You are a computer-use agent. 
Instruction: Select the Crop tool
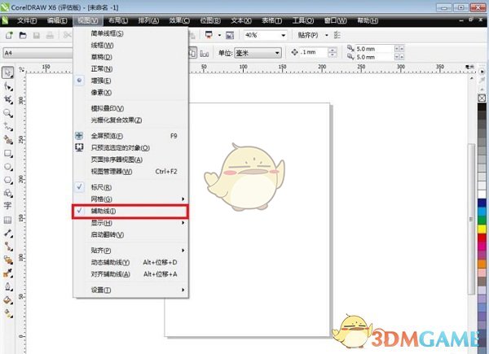point(8,99)
